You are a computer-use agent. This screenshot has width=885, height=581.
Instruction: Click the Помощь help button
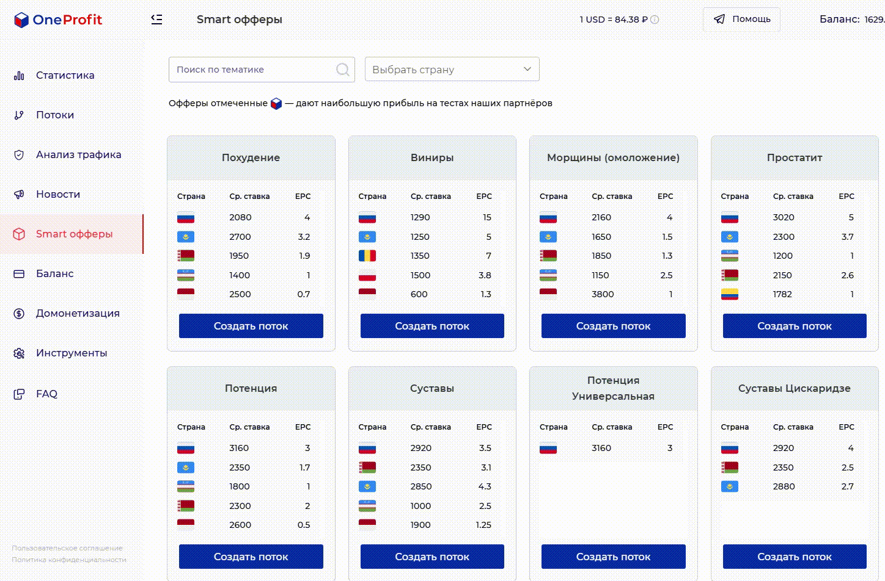tap(741, 20)
